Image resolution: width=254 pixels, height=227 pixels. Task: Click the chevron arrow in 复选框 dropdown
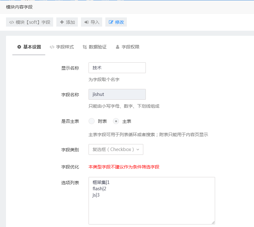pyautogui.click(x=138, y=149)
